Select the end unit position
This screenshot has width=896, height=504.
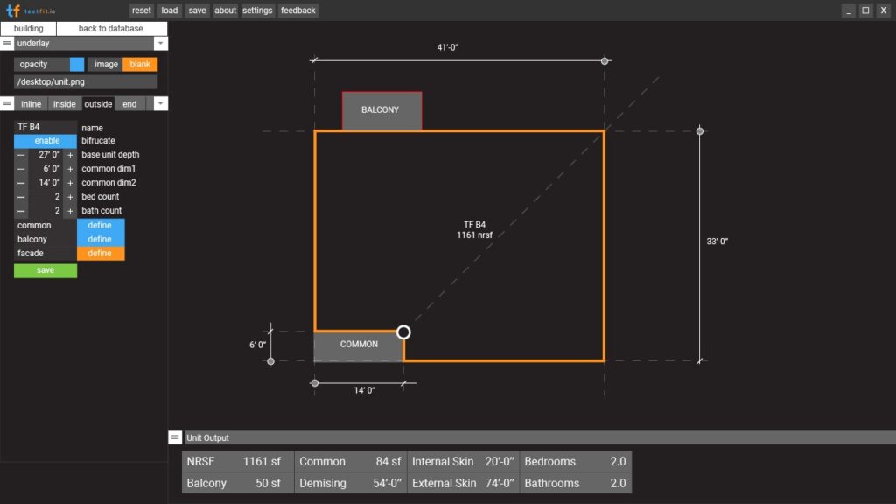click(x=129, y=104)
